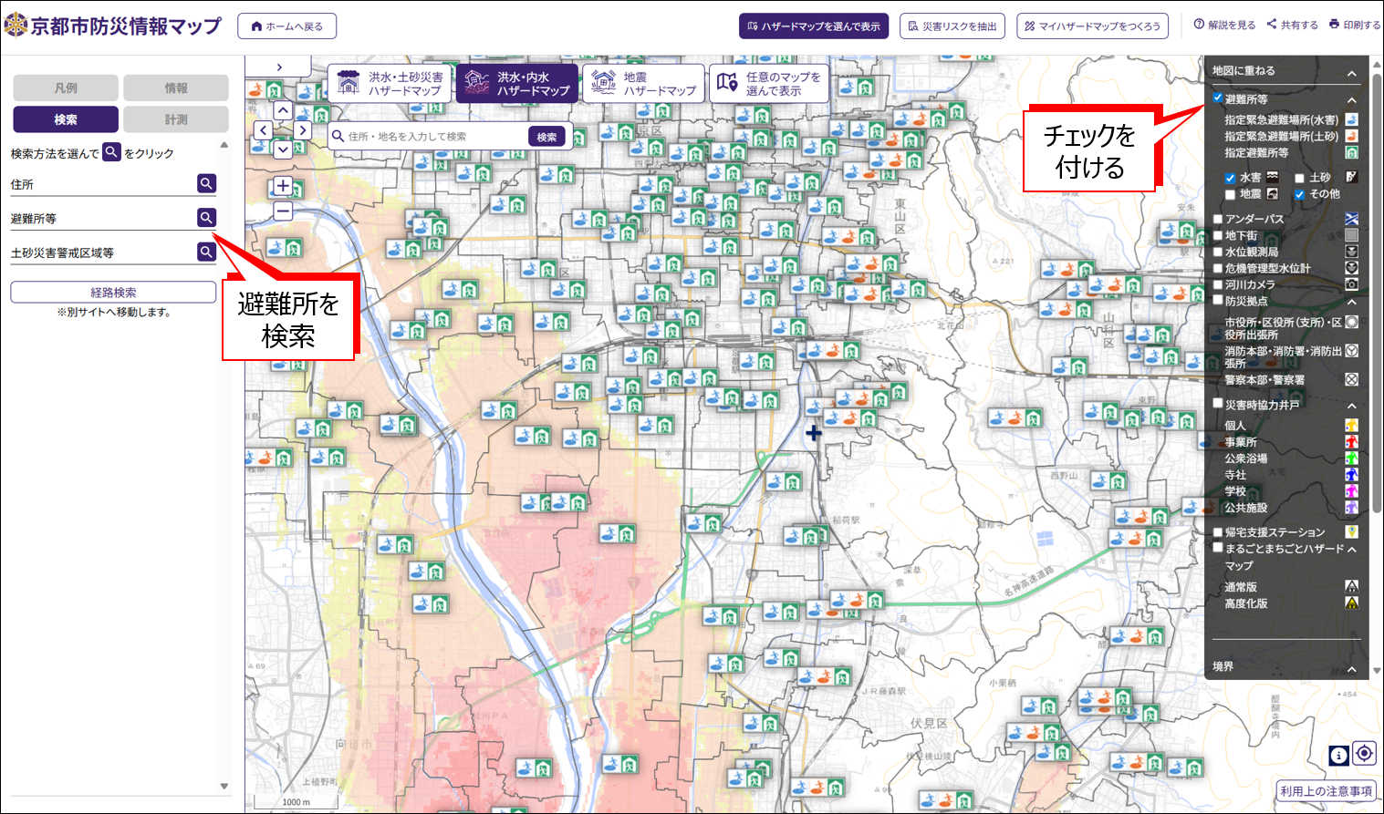
Task: Pan map down with arrow button
Action: (x=283, y=149)
